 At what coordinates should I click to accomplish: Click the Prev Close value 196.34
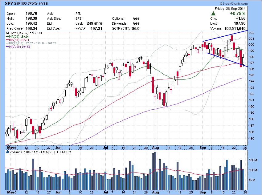[31, 28]
